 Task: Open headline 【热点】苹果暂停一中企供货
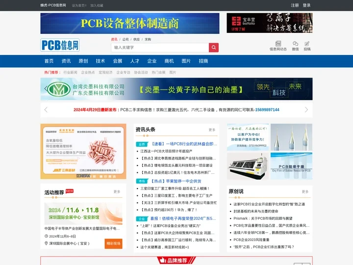click(176, 181)
